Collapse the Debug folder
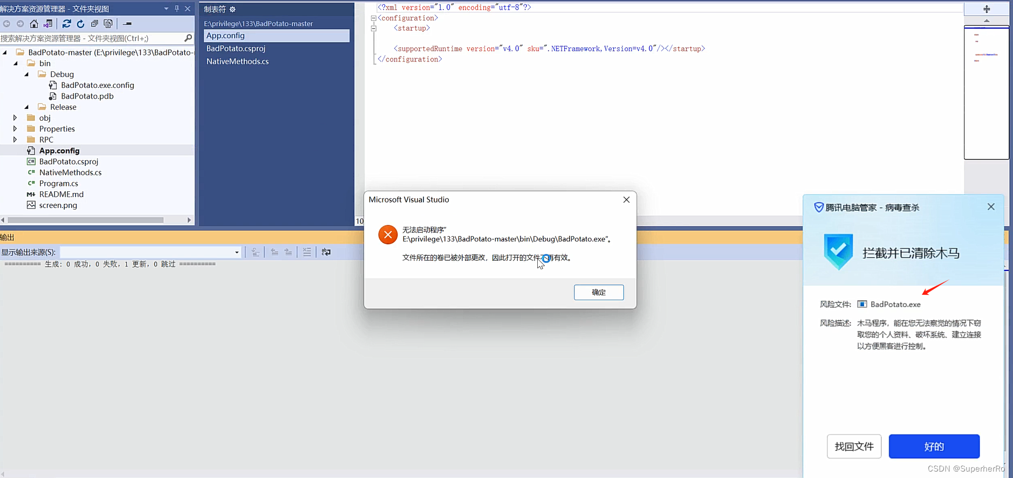Viewport: 1013px width, 478px height. (x=26, y=74)
